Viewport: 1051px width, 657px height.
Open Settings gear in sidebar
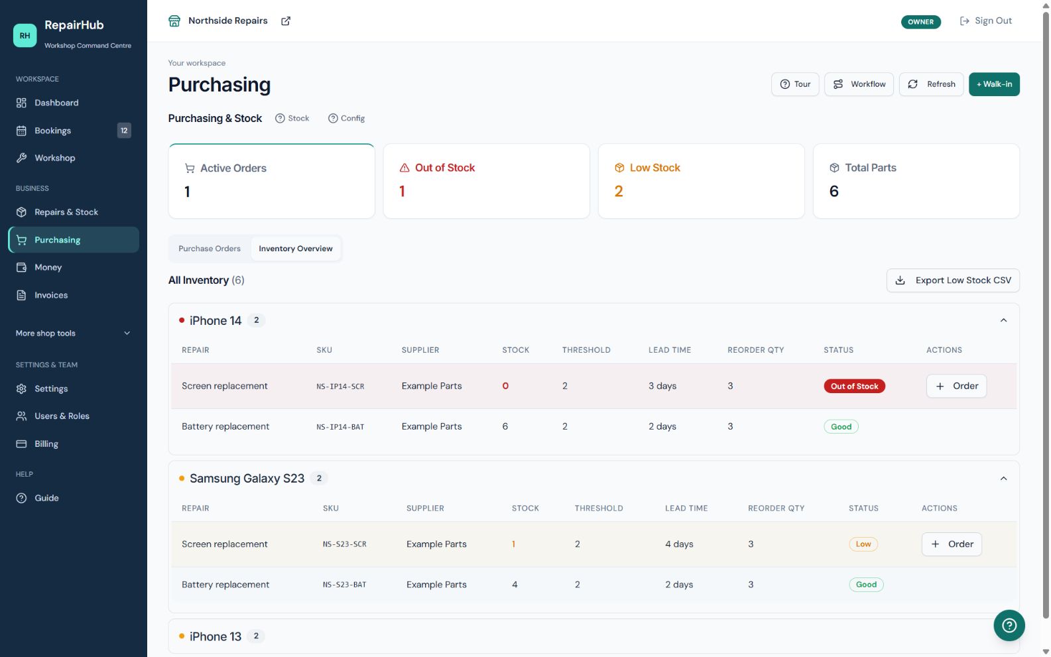point(74,388)
